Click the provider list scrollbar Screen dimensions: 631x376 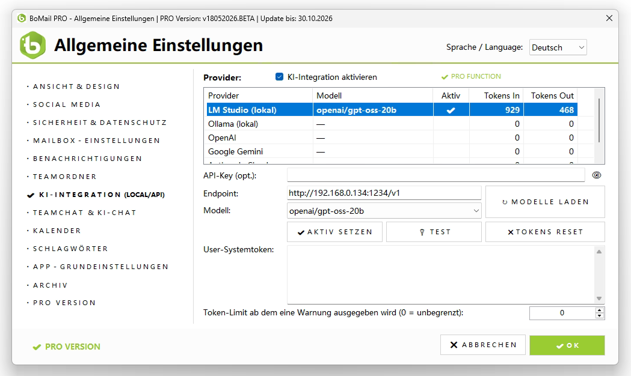[x=599, y=121]
